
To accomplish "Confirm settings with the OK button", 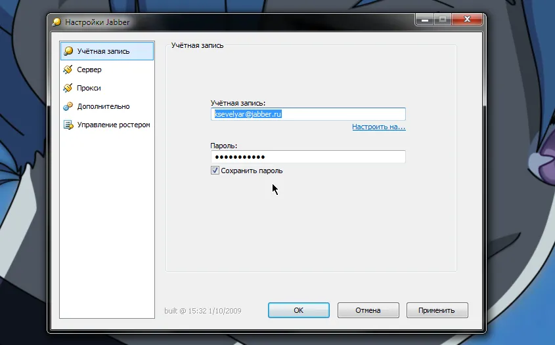I will (x=299, y=310).
